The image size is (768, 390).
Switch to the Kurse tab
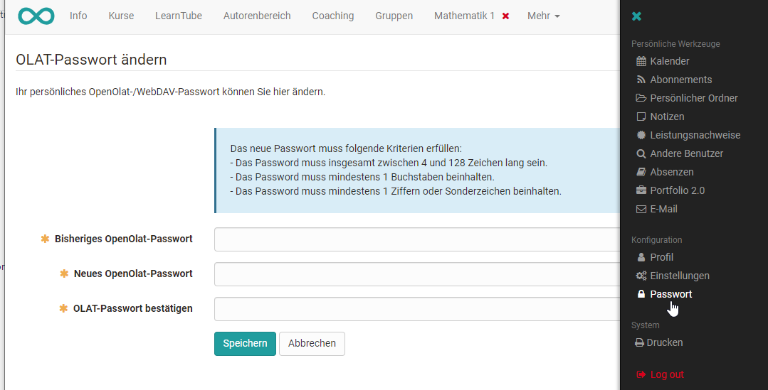coord(121,16)
